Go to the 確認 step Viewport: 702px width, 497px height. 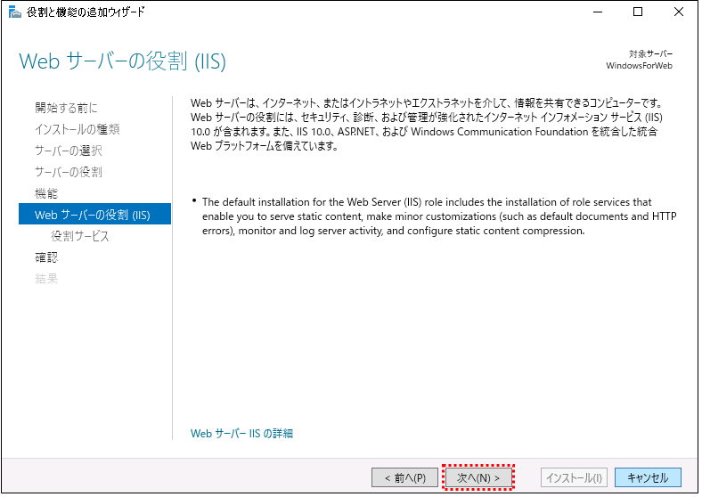click(x=46, y=258)
